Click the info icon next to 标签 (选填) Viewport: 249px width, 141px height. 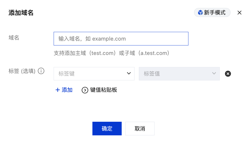click(x=41, y=71)
